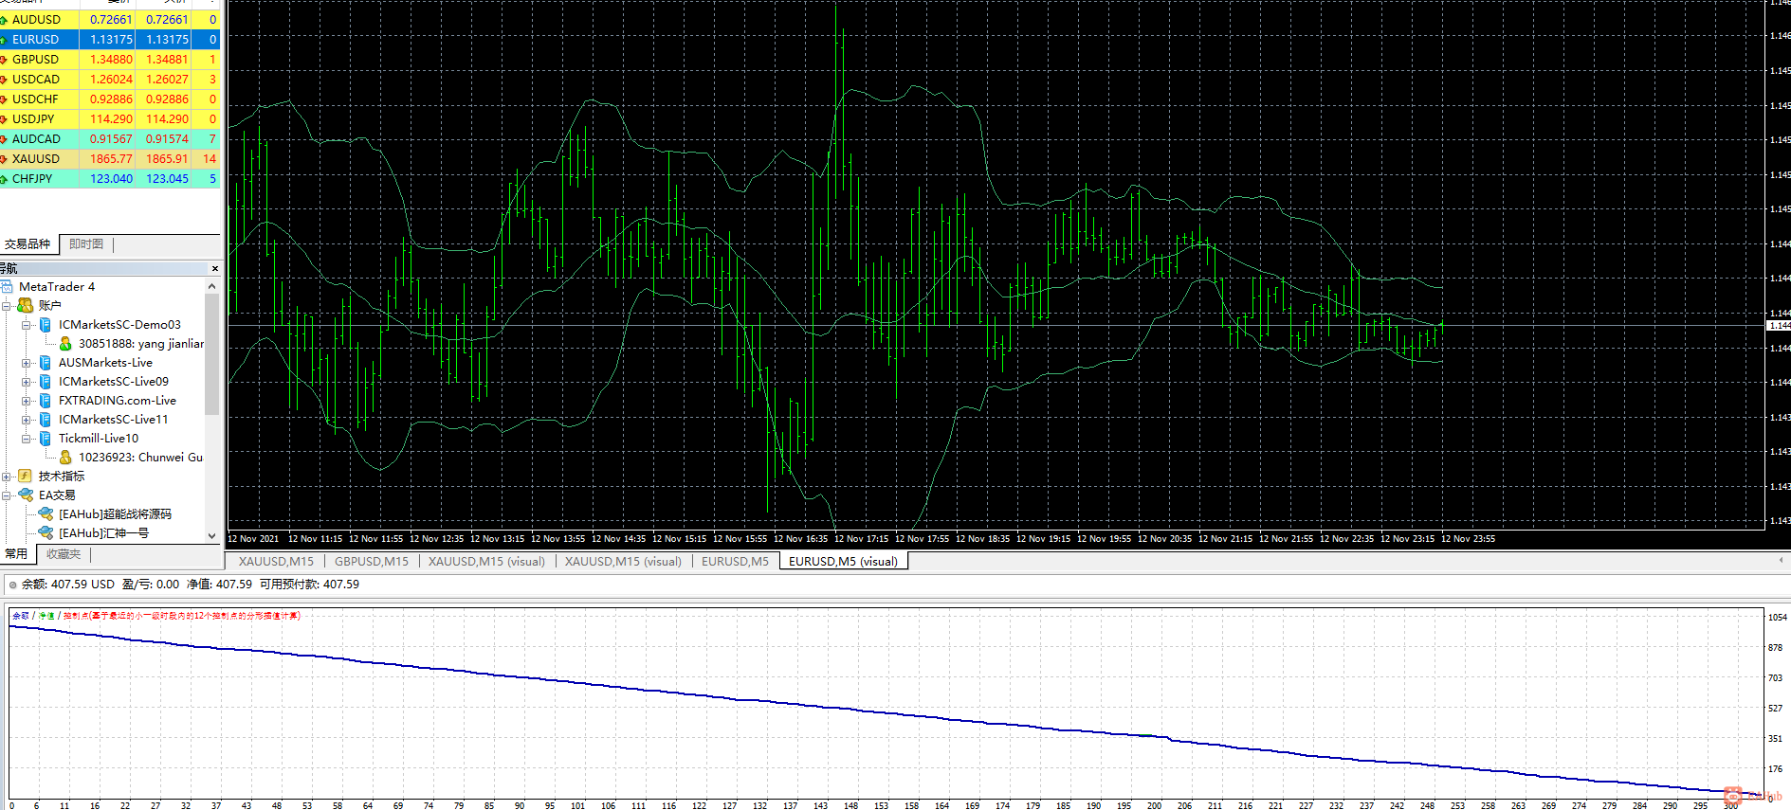Screen dimensions: 1791x810
Task: Click the 账户 accounts group icon
Action: tap(26, 306)
